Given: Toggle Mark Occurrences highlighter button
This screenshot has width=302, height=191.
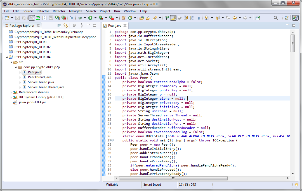Looking at the screenshot, I should point(173,18).
